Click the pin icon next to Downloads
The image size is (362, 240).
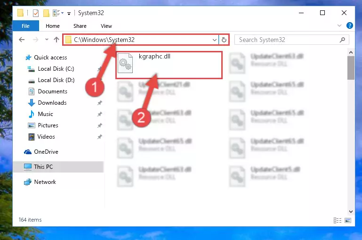click(99, 103)
